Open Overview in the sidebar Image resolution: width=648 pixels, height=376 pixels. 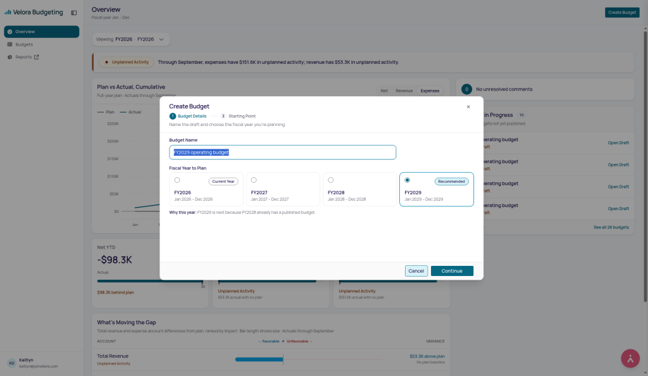click(x=42, y=32)
